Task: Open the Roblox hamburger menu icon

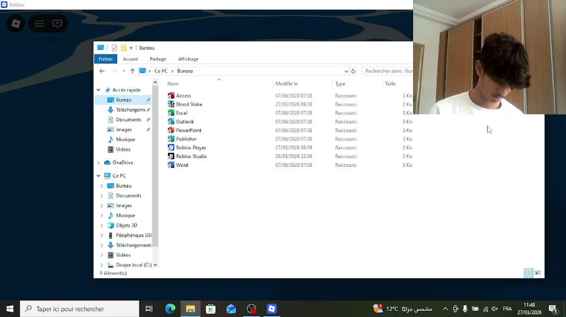Action: click(39, 24)
